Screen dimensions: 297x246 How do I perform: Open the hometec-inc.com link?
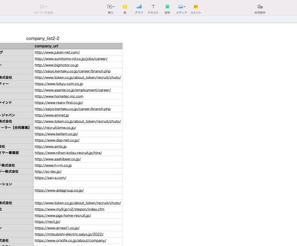[59, 96]
